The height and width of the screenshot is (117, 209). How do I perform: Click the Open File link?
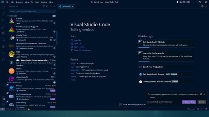click(78, 44)
